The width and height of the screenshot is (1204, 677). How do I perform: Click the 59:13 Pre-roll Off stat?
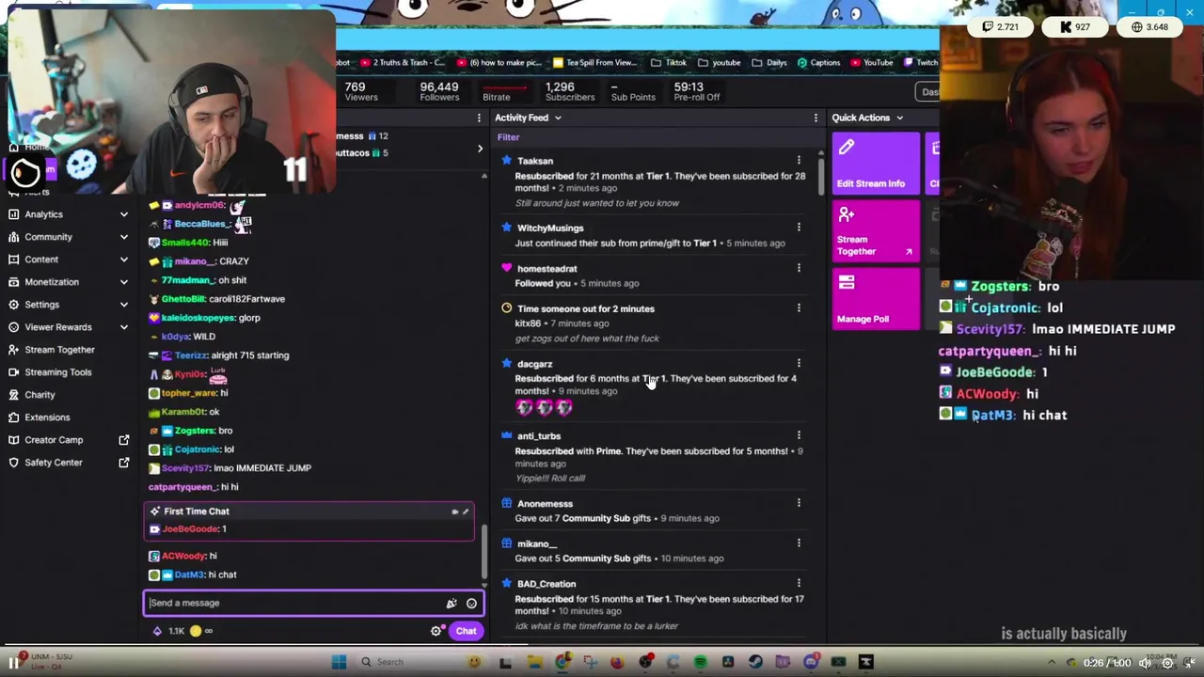(696, 91)
